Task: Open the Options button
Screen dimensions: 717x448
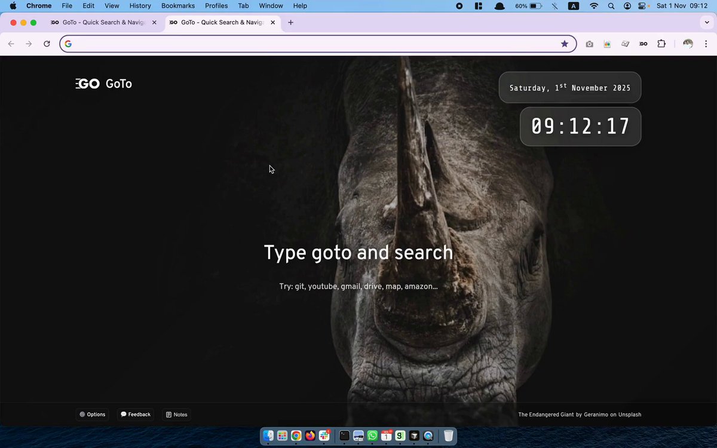Action: (93, 415)
